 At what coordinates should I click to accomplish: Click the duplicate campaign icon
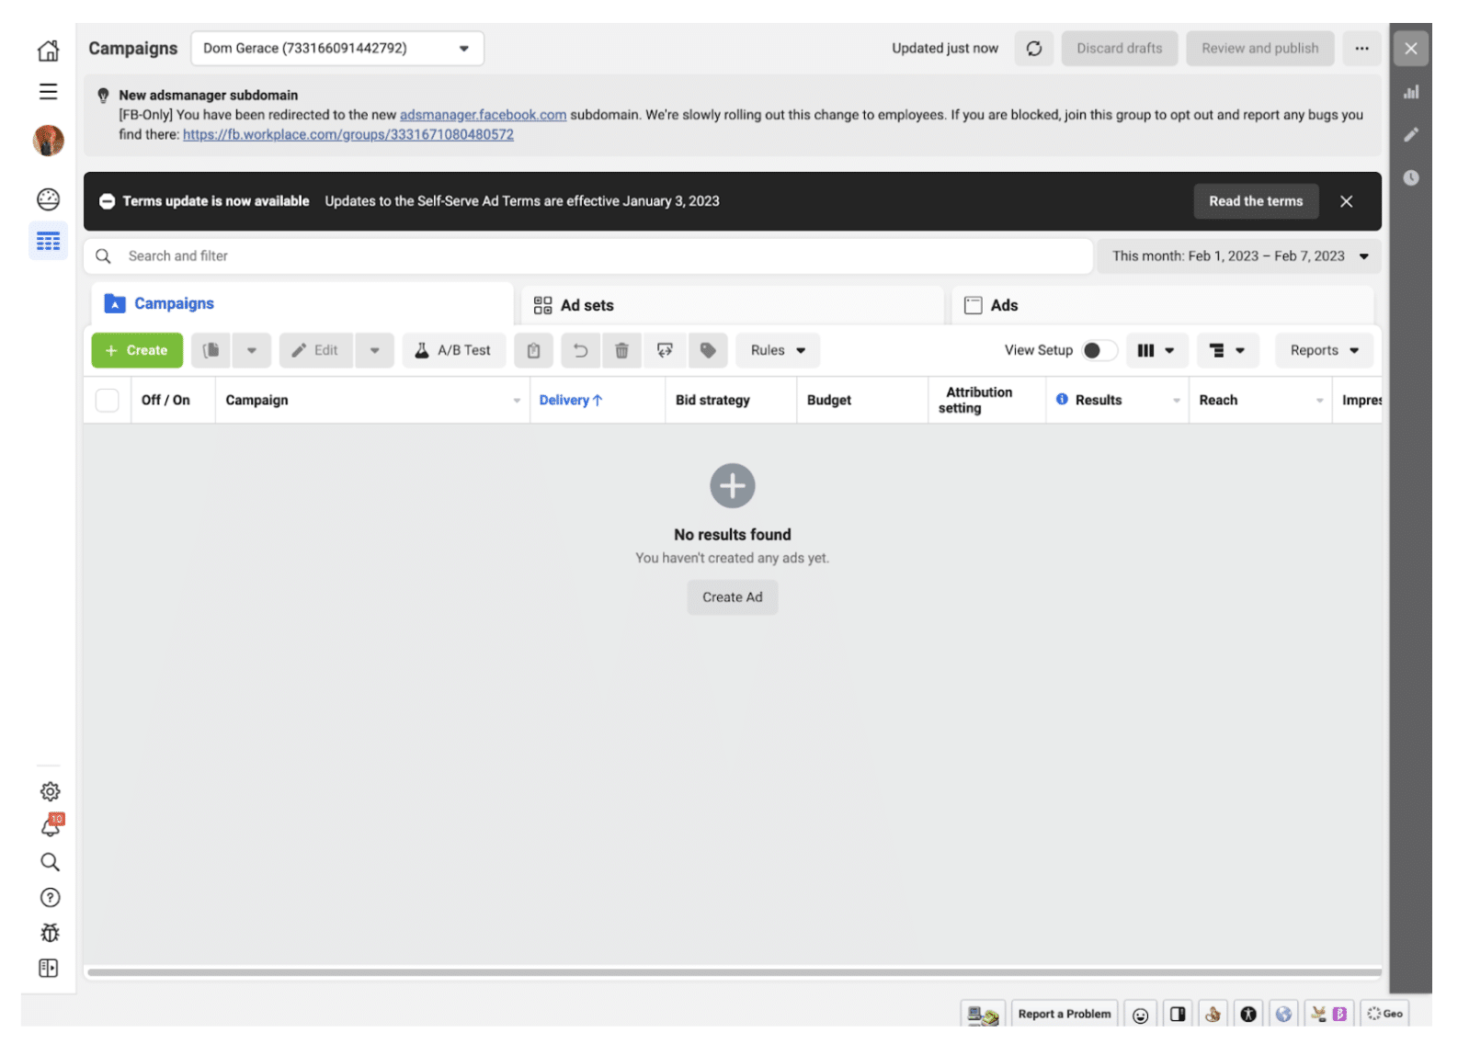211,350
